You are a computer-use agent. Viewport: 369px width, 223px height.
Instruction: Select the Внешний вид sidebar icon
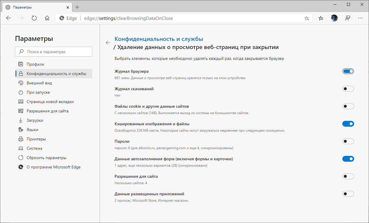point(21,83)
